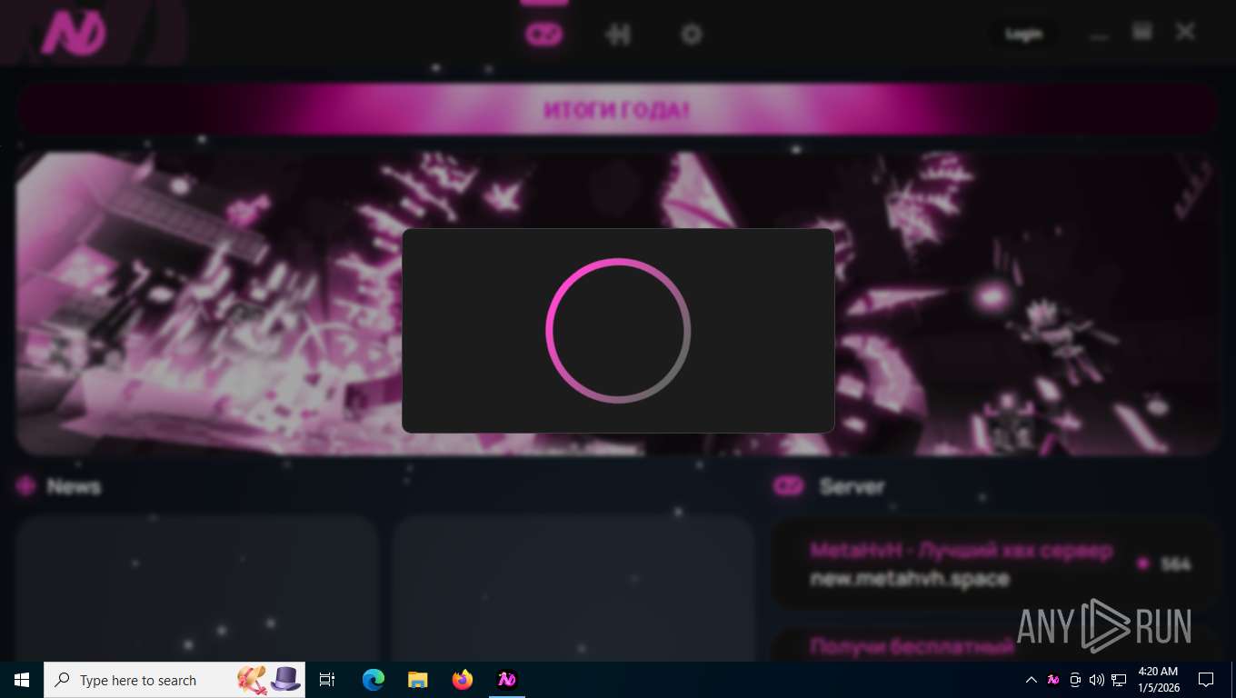This screenshot has height=698, width=1236.
Task: Open the volume control tray icon
Action: [x=1097, y=680]
